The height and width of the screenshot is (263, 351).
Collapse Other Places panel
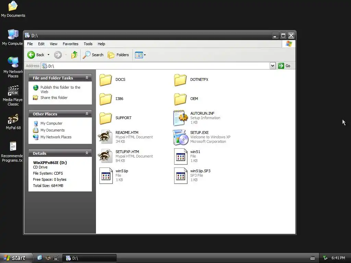87,114
